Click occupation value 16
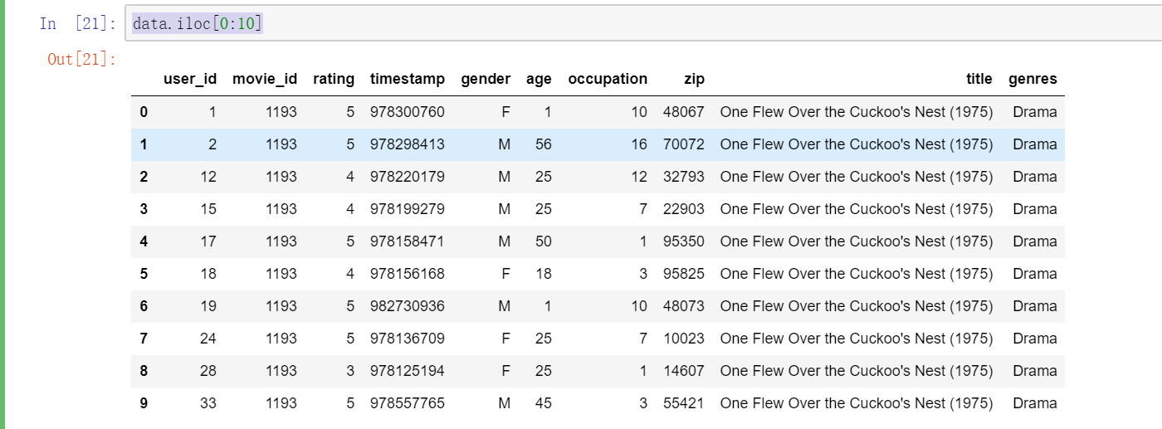1162x429 pixels. (x=639, y=144)
